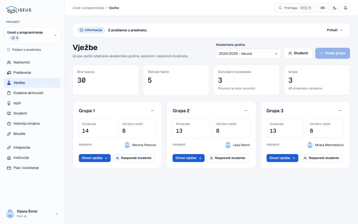
Task: Click Rasporedi studente for Grupa 3
Action: tap(321, 158)
